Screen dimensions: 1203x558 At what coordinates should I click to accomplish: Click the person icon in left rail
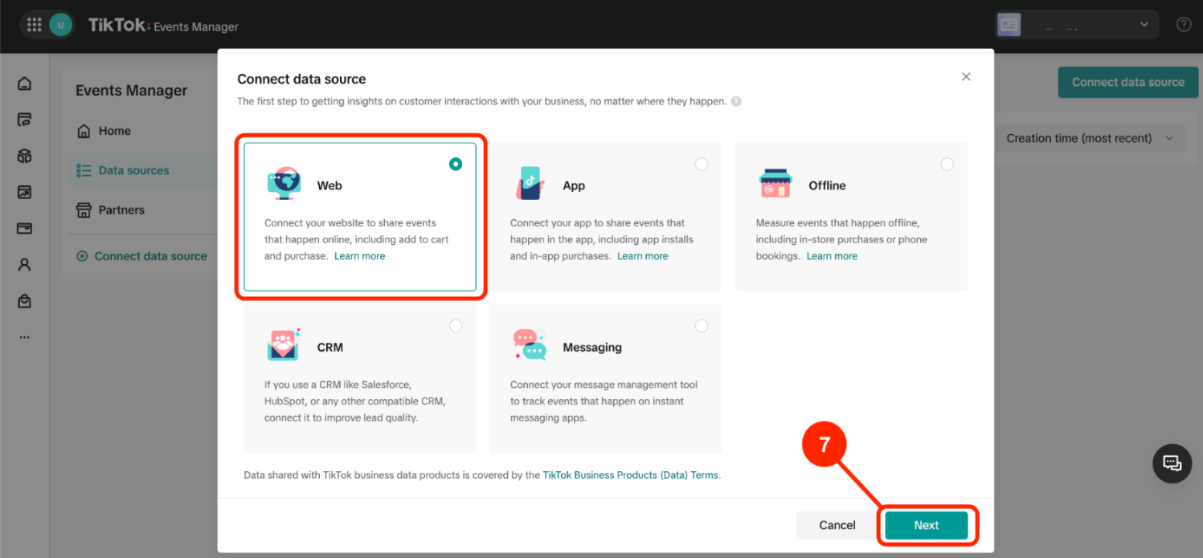tap(24, 264)
